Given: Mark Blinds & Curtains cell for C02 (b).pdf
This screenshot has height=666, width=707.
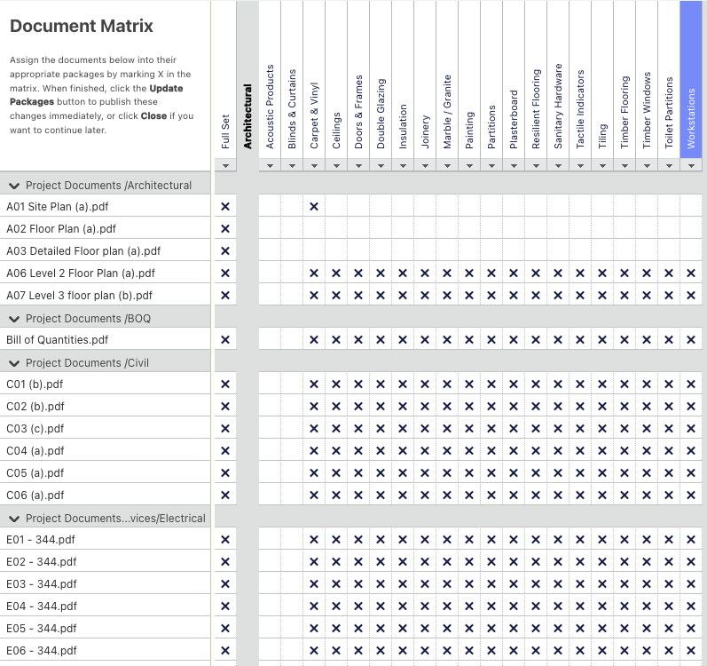Looking at the screenshot, I should coord(292,407).
